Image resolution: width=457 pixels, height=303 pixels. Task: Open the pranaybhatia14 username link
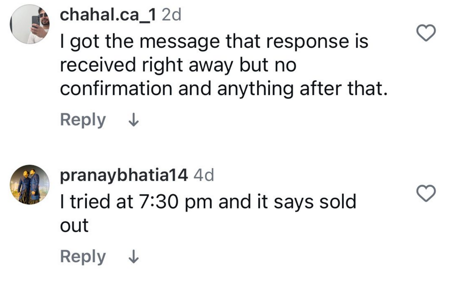124,175
